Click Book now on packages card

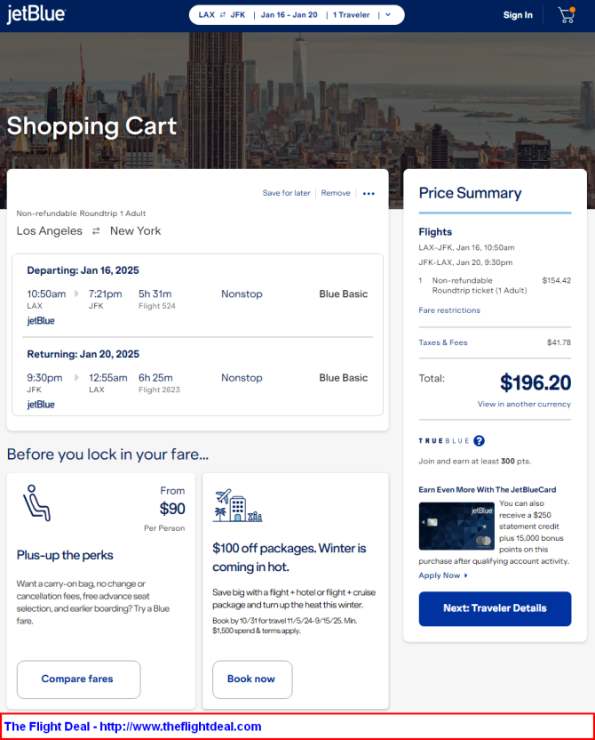252,680
